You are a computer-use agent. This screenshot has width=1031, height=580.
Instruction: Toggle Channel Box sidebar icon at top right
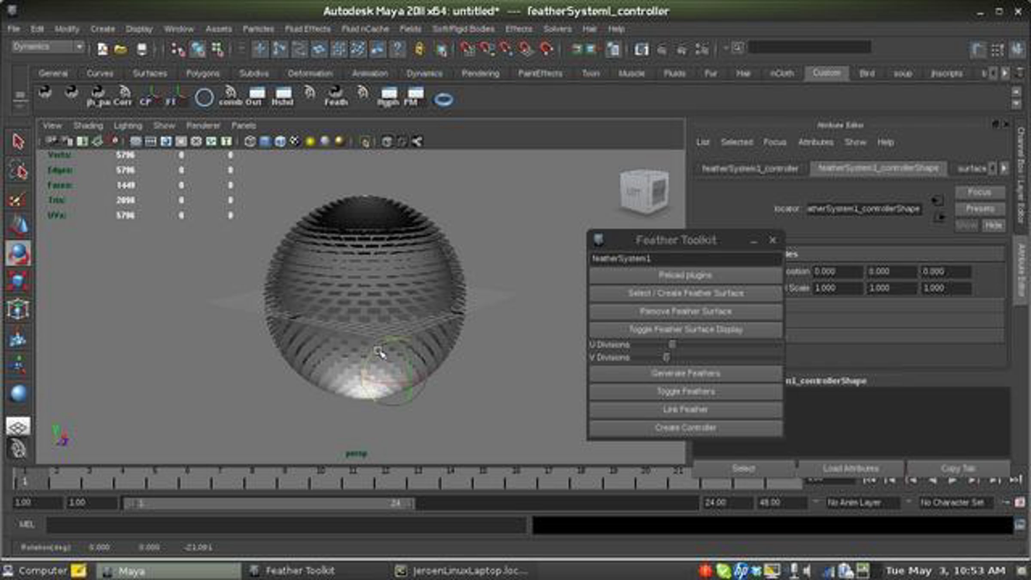tap(1017, 50)
